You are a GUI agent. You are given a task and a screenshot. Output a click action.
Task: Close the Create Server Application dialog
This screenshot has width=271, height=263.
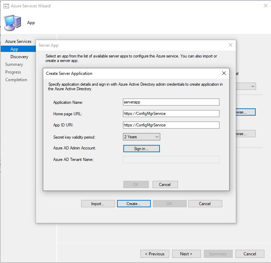click(x=224, y=73)
